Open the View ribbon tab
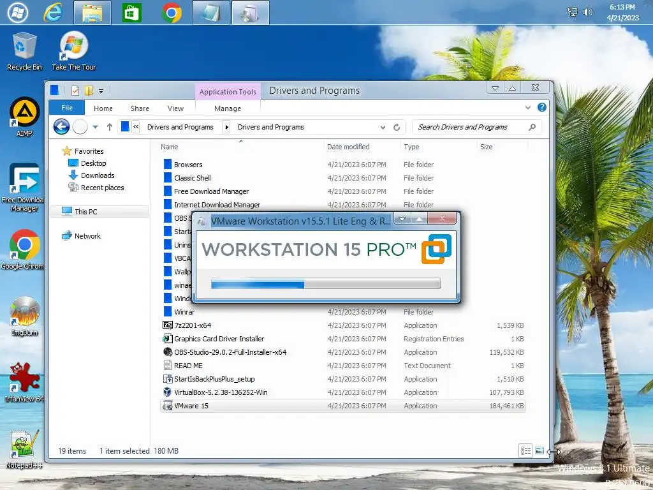 click(x=175, y=108)
